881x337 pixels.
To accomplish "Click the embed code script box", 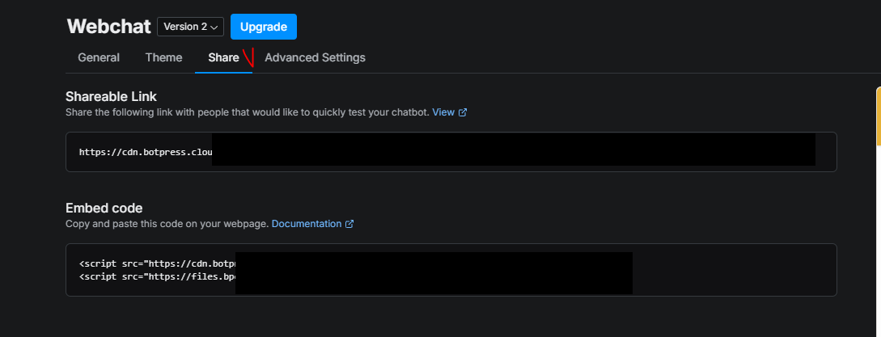I will click(x=451, y=270).
